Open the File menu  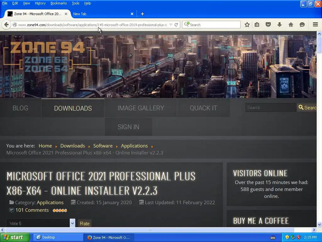[x=5, y=3]
